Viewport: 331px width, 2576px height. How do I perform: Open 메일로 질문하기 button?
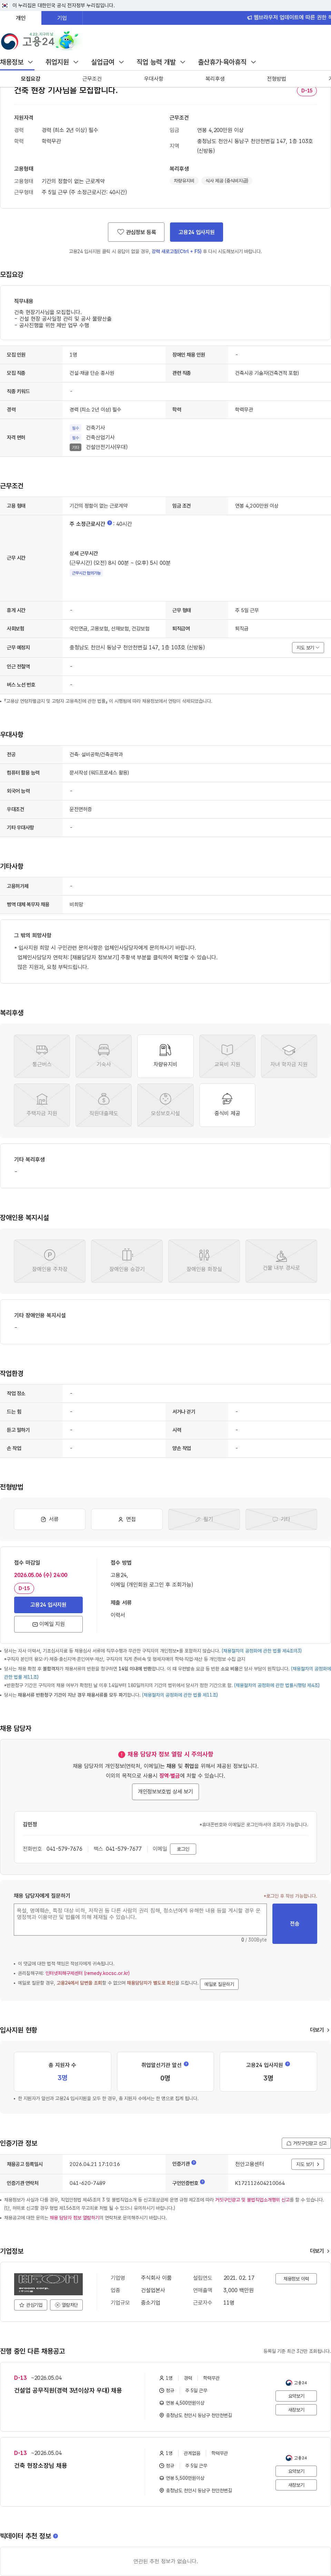tap(219, 1984)
